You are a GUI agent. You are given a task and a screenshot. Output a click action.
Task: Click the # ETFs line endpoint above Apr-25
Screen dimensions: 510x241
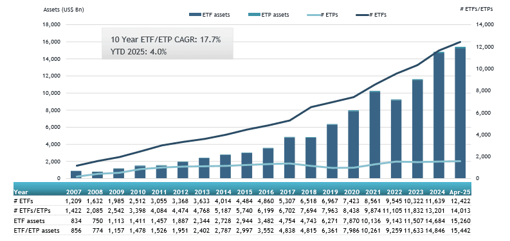(460, 42)
